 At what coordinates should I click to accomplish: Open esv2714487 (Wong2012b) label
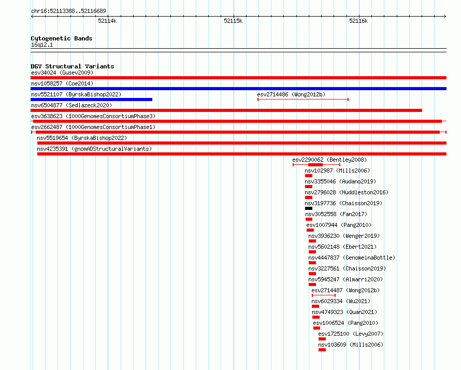pos(346,290)
